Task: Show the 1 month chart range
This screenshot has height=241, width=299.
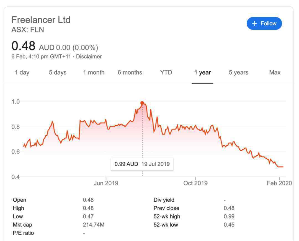Action: click(x=94, y=73)
